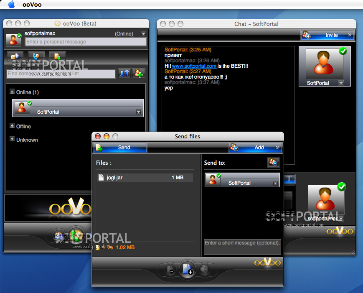The width and height of the screenshot is (363, 293).
Task: Expand the Unknown group
Action: pyautogui.click(x=12, y=139)
